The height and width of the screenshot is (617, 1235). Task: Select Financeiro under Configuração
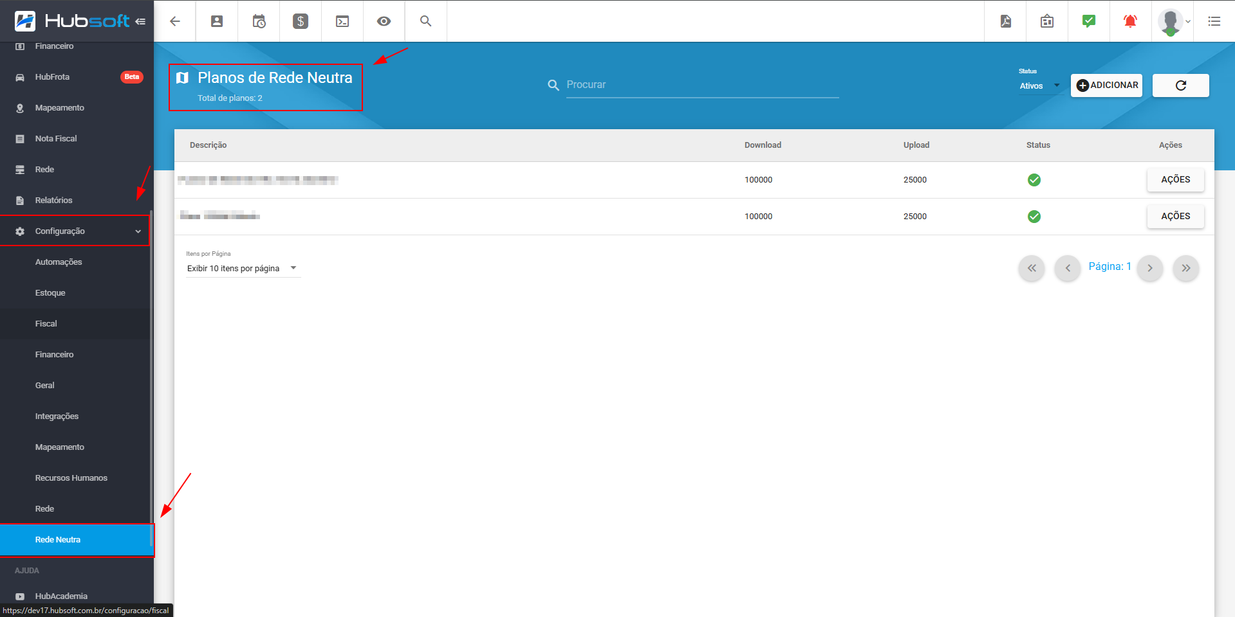click(75, 355)
